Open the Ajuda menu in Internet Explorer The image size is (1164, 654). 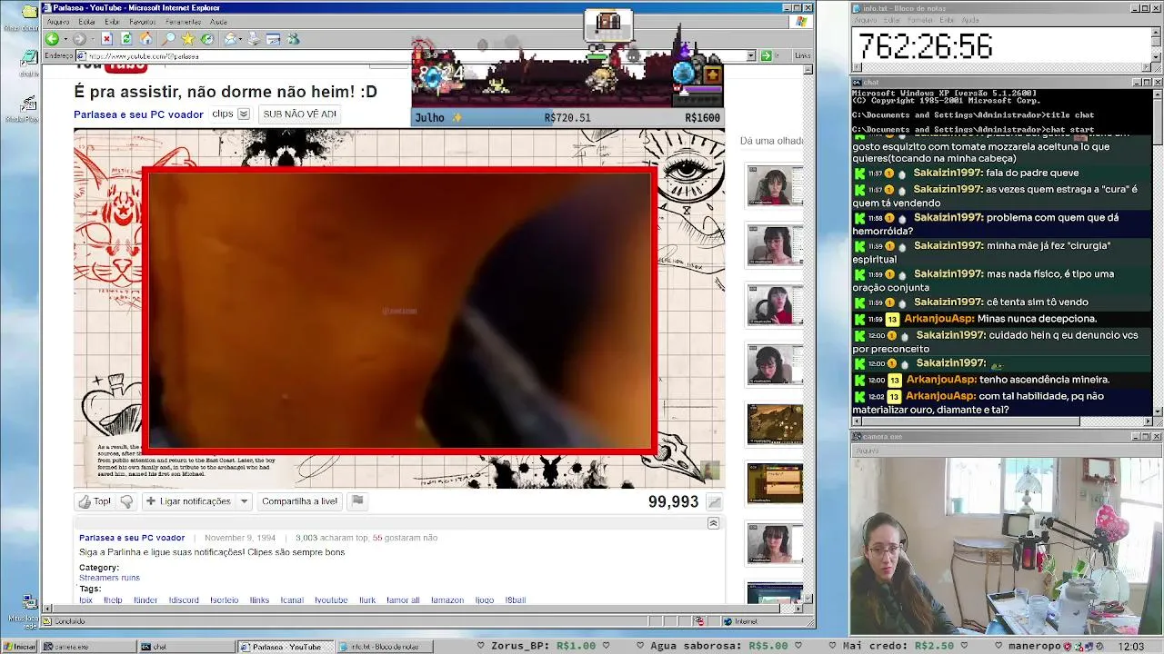click(x=218, y=22)
